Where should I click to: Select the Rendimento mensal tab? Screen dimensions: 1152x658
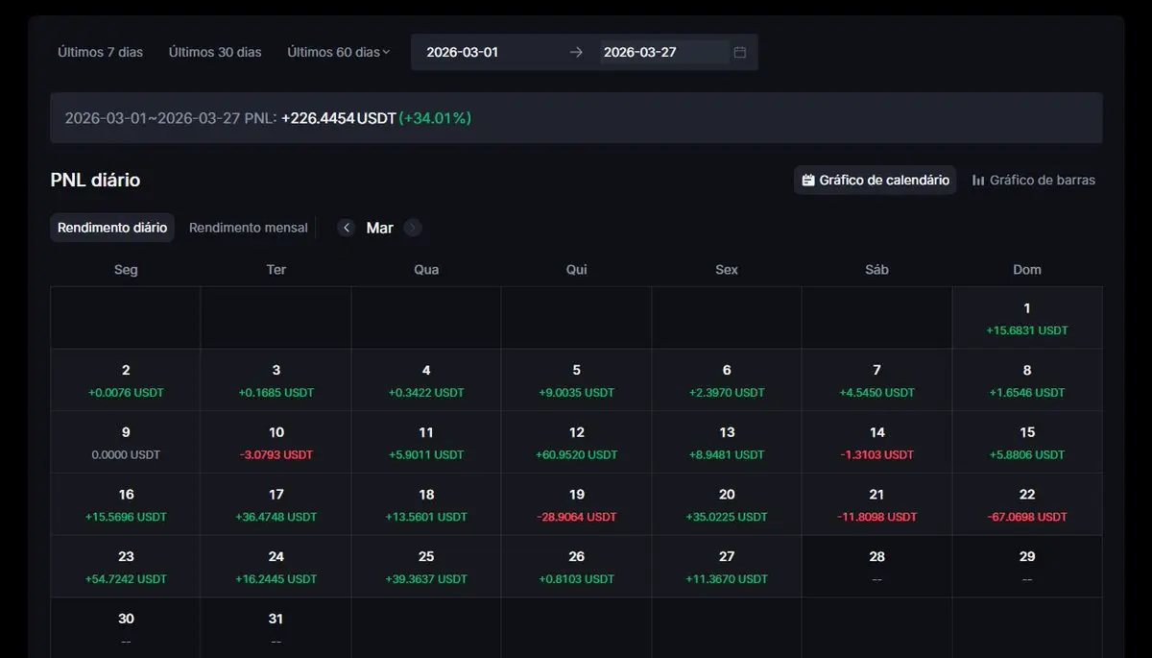click(x=248, y=228)
